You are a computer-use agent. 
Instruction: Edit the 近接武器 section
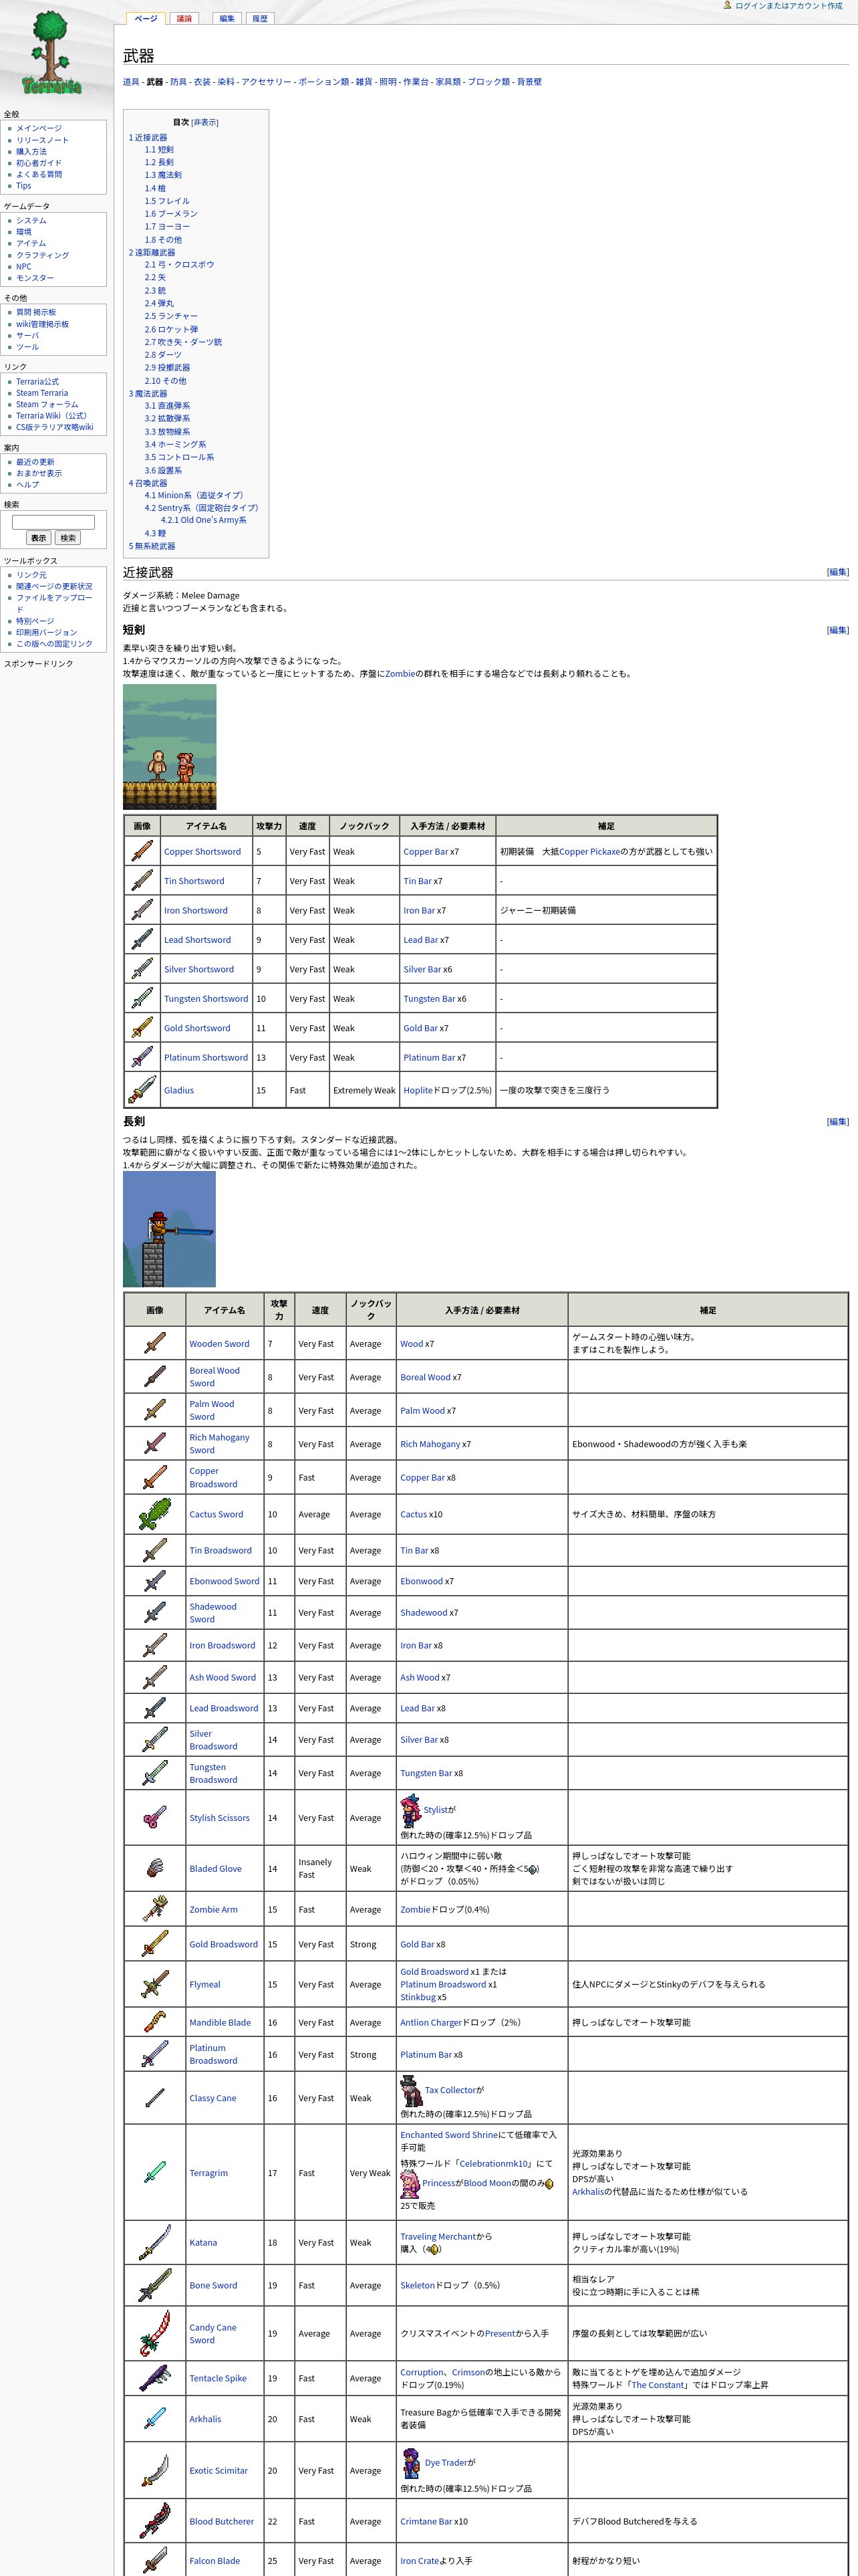pyautogui.click(x=838, y=572)
